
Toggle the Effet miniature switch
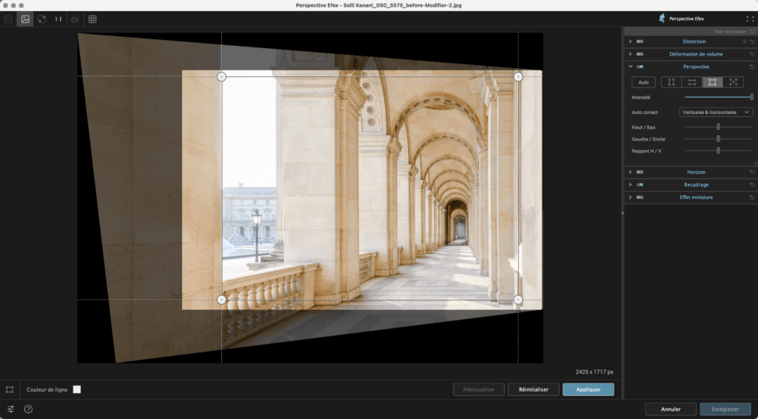pyautogui.click(x=640, y=197)
